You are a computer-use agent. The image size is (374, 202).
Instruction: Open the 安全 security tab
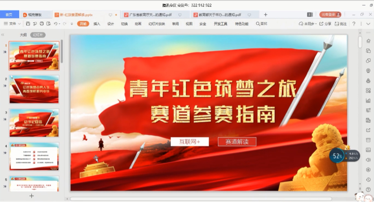[x=203, y=23]
